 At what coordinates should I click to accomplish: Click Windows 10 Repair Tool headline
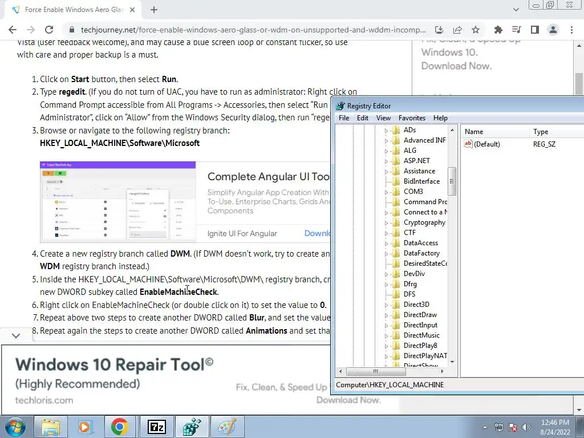[x=114, y=364]
